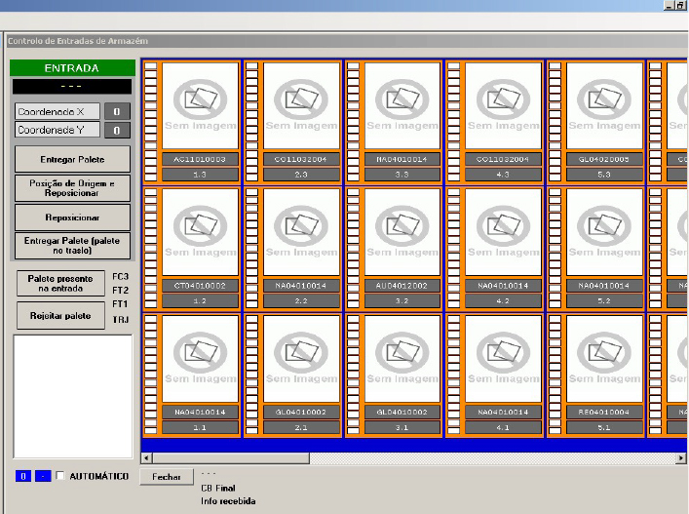Click the pallet image in cell 1.3
The width and height of the screenshot is (689, 514).
point(200,106)
